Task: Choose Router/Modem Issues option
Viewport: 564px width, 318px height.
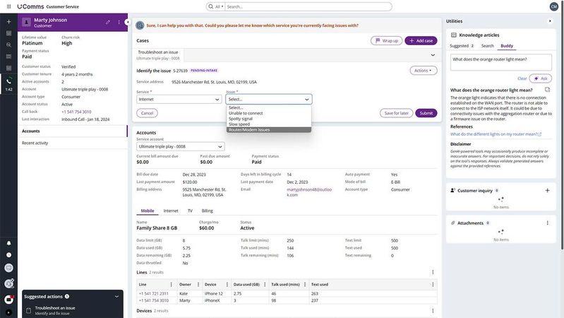Action: 268,129
